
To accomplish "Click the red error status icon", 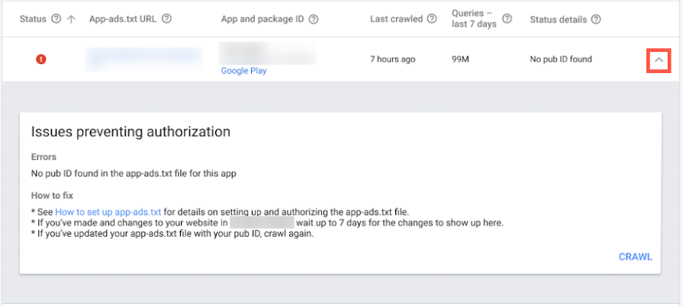I will [41, 59].
